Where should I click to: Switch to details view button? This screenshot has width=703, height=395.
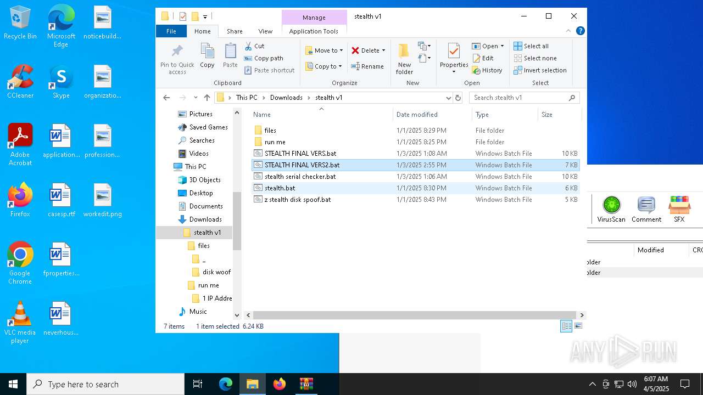[566, 326]
